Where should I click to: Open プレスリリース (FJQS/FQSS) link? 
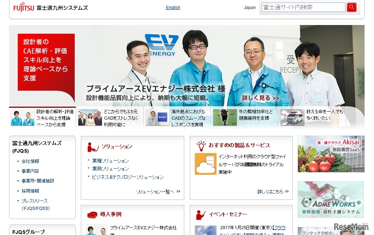click(x=36, y=205)
